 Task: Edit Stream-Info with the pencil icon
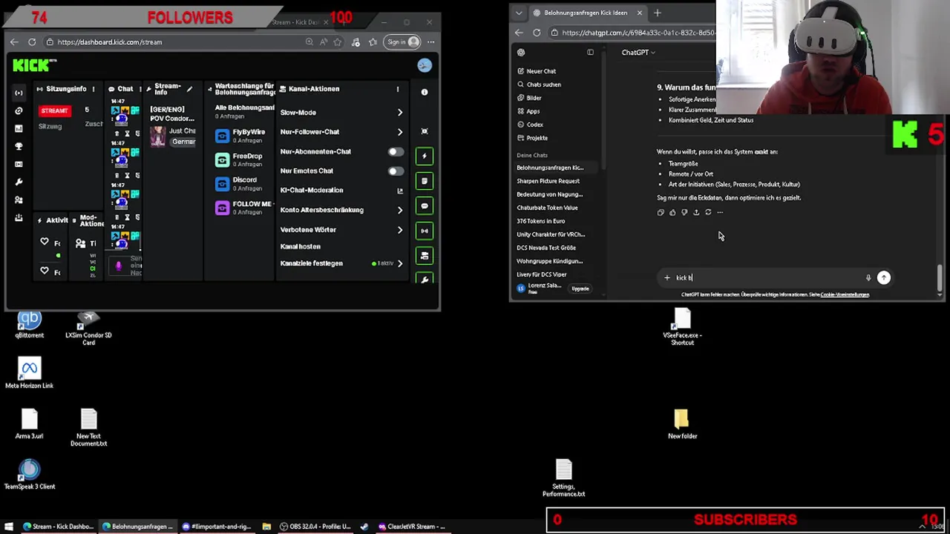coord(189,89)
